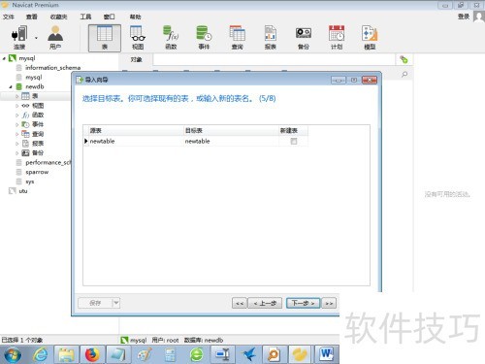Select the utu connection
This screenshot has width=485, height=364.
(23, 191)
